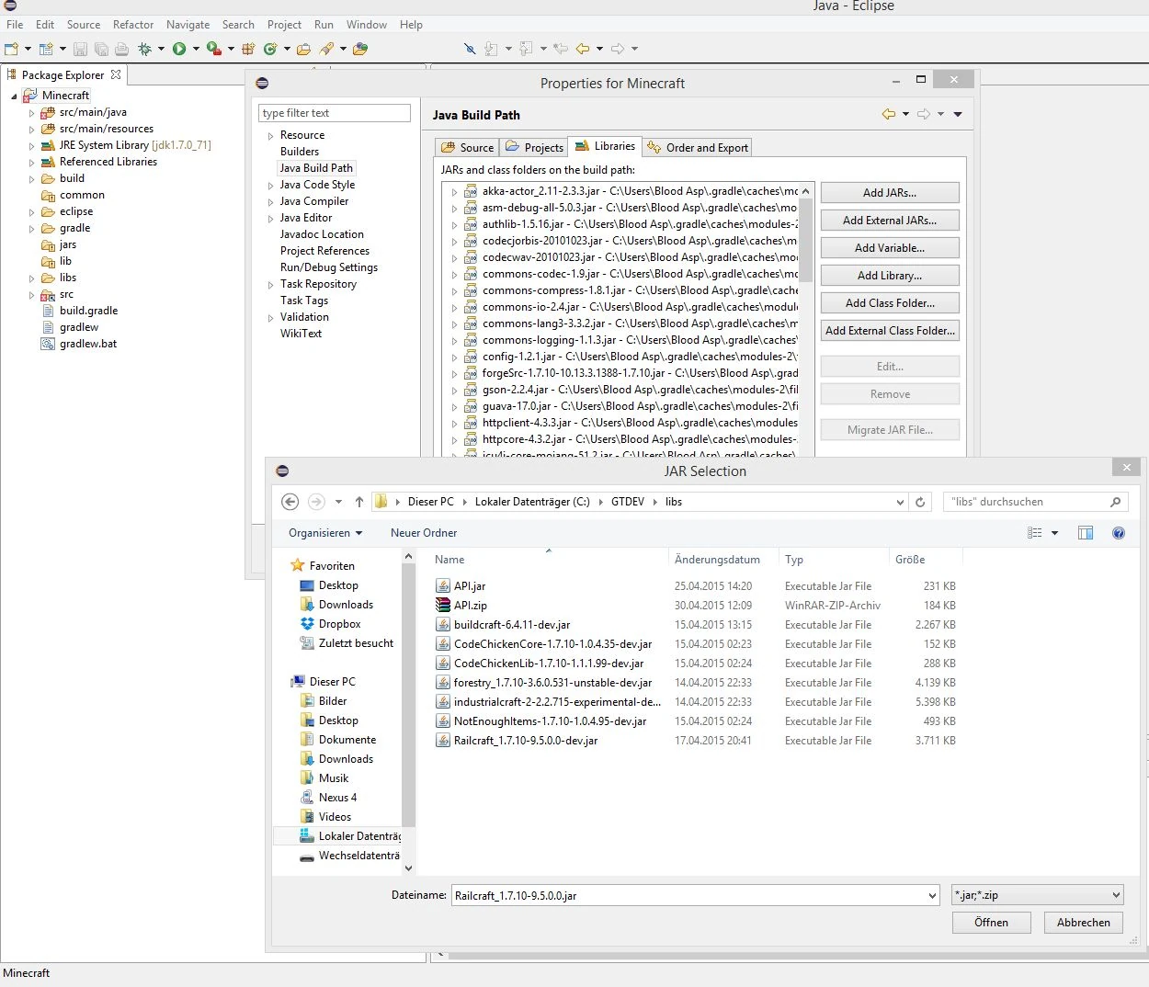Click the New Java Class toolbar icon
Viewport: 1149px width, 987px height.
pyautogui.click(x=270, y=49)
